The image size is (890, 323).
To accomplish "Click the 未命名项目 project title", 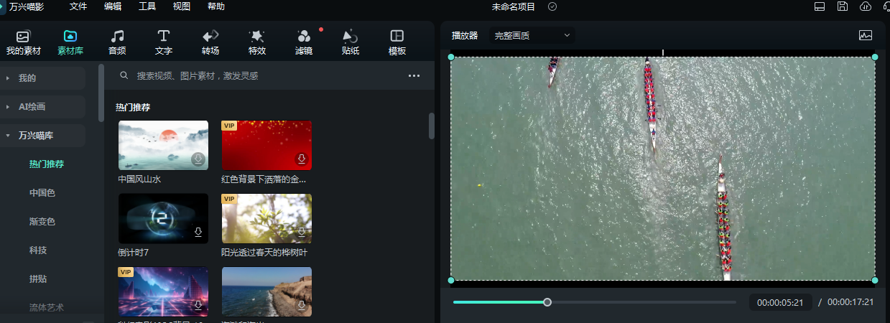I will (x=514, y=6).
